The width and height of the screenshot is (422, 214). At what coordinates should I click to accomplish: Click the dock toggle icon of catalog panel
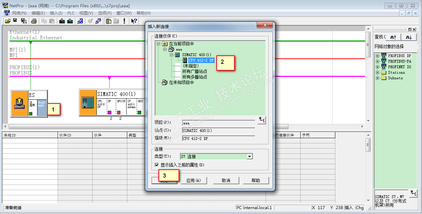[410, 29]
